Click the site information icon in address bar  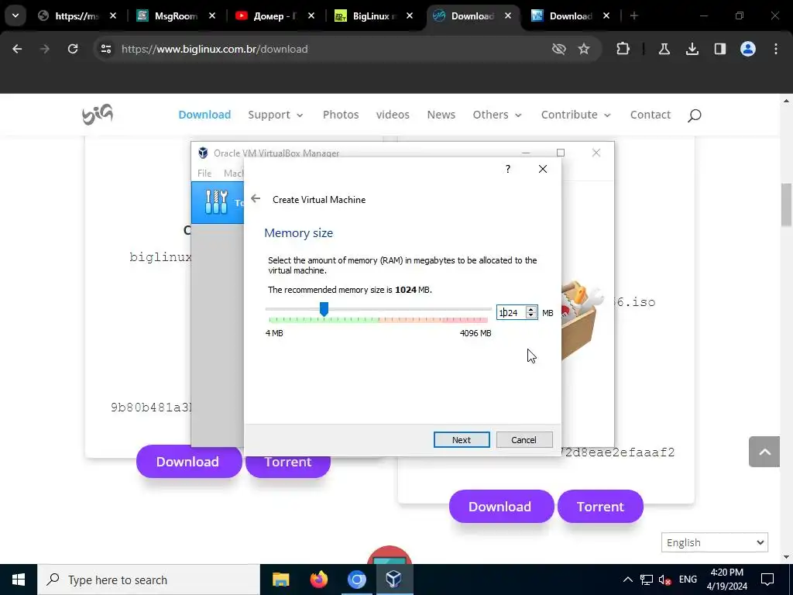pos(105,49)
